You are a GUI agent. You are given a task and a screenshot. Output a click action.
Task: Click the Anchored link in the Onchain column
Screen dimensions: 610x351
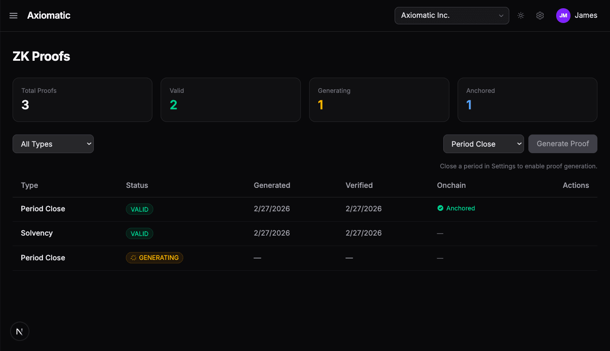click(461, 208)
